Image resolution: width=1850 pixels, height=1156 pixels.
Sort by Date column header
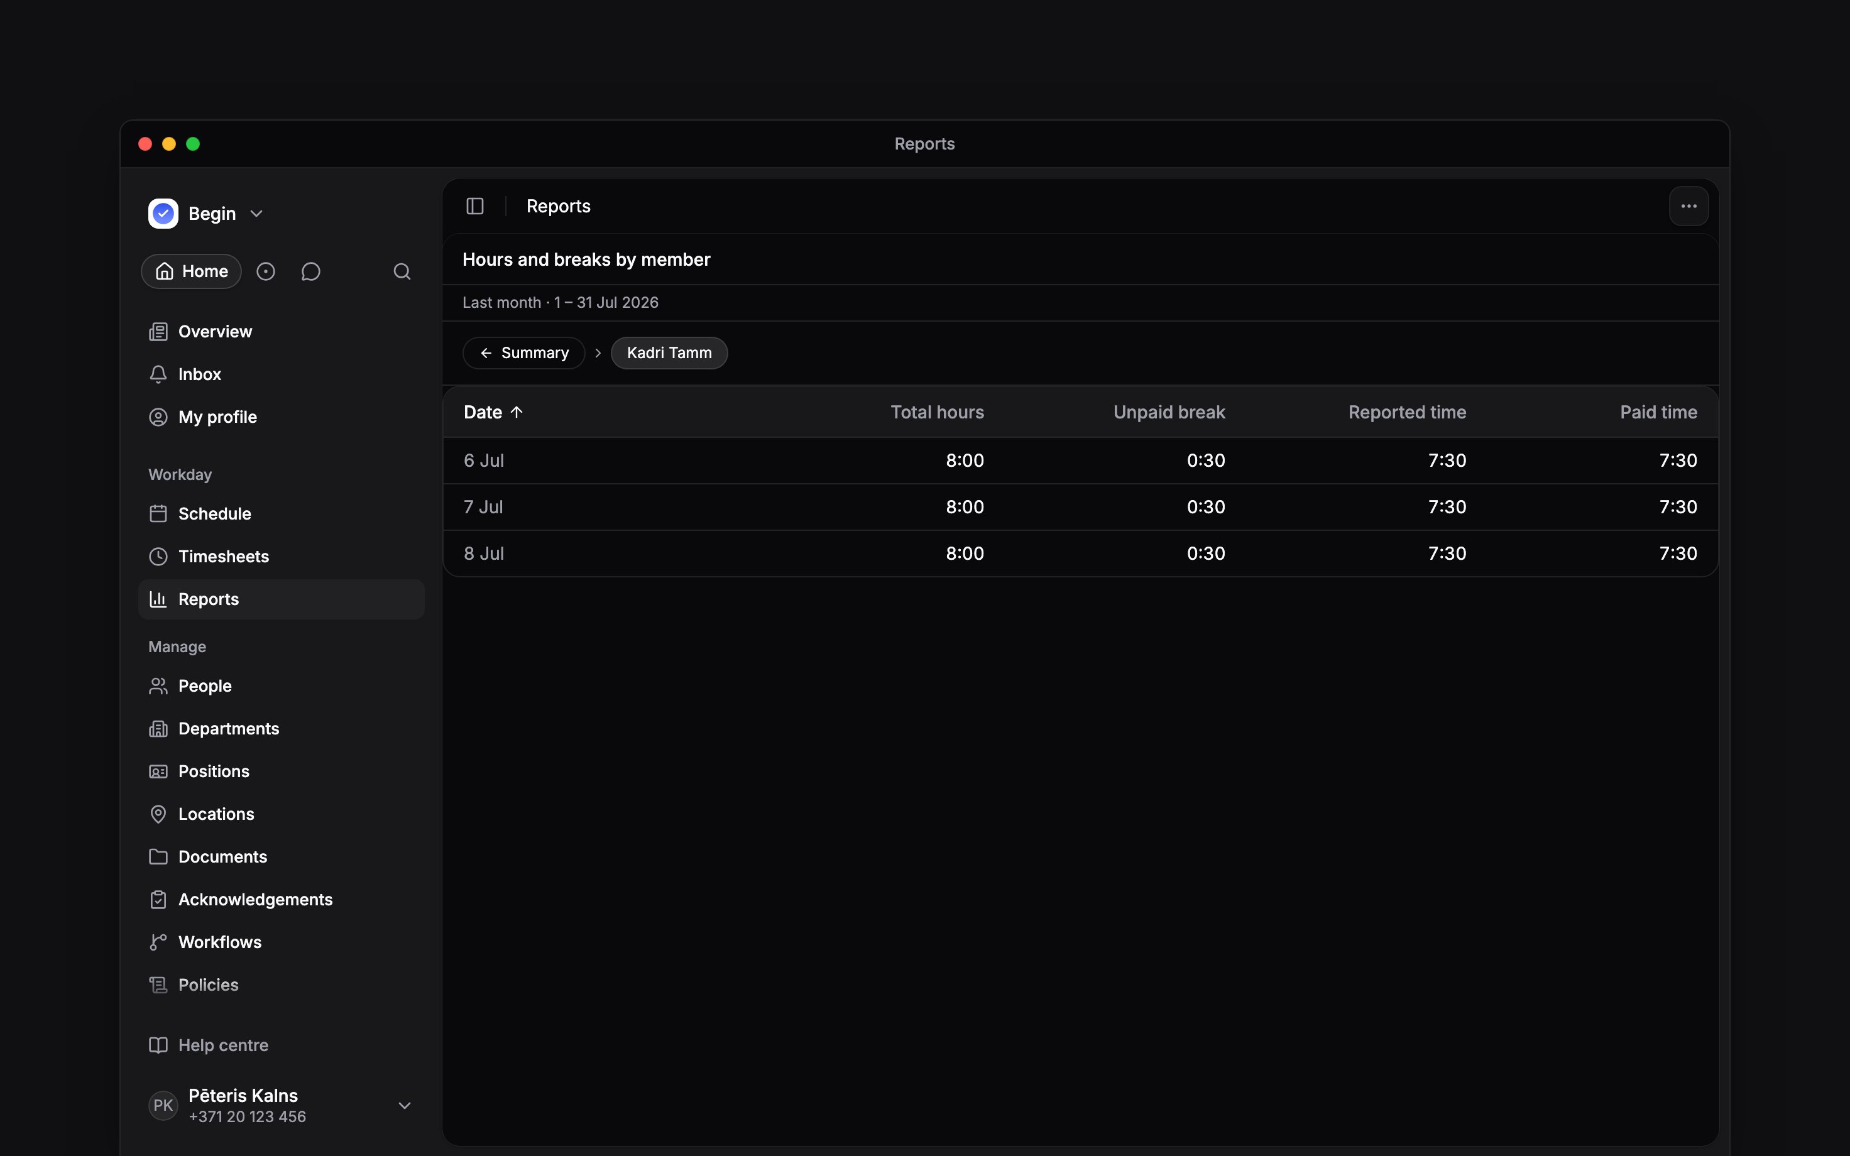493,412
